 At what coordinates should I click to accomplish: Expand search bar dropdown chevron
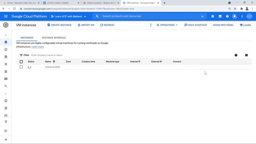(202, 16)
